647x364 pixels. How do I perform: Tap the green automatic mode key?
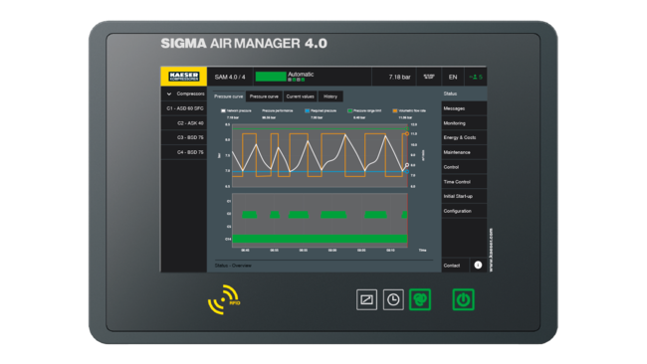click(420, 299)
